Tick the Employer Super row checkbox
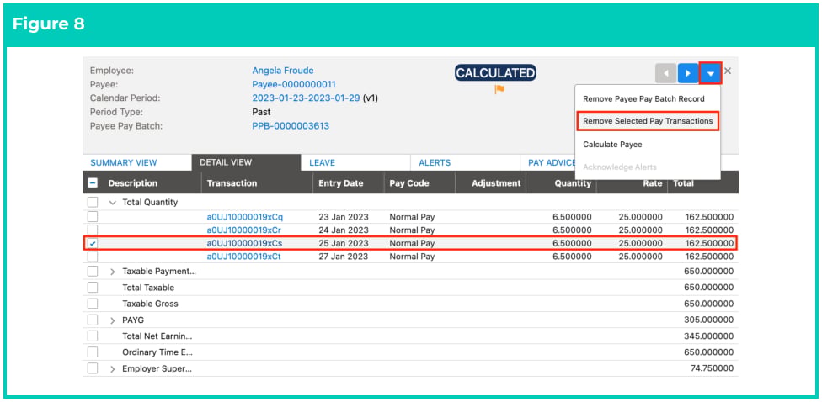The width and height of the screenshot is (822, 402). point(93,368)
